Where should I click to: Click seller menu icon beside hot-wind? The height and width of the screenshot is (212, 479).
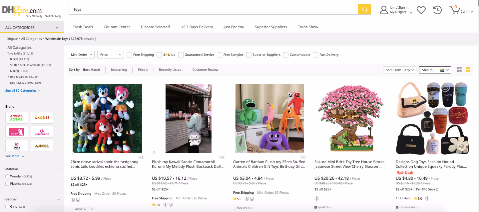[x=235, y=208]
